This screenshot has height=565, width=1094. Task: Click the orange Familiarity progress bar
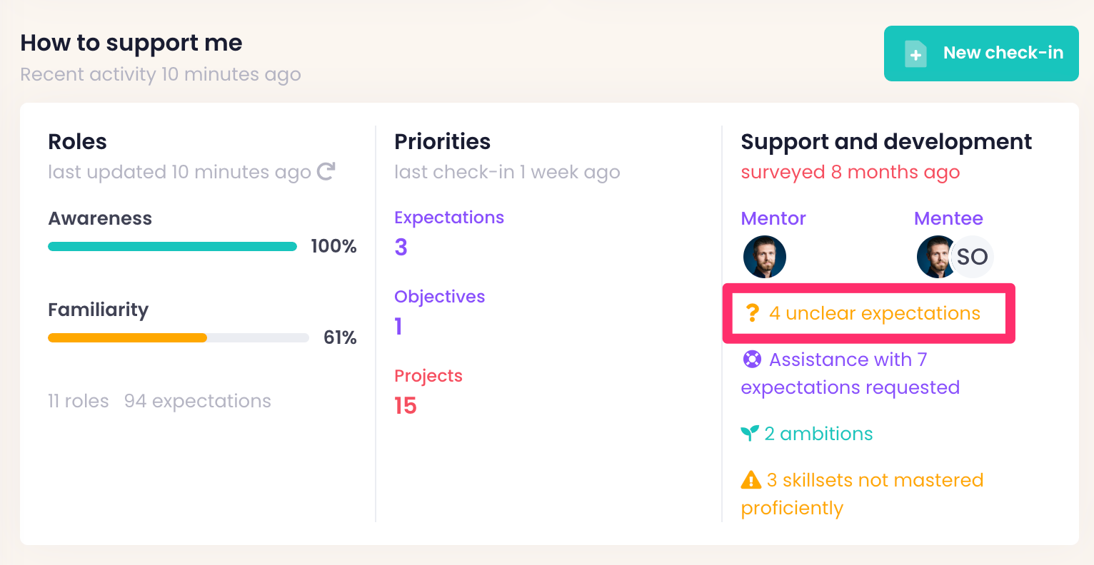pos(128,337)
